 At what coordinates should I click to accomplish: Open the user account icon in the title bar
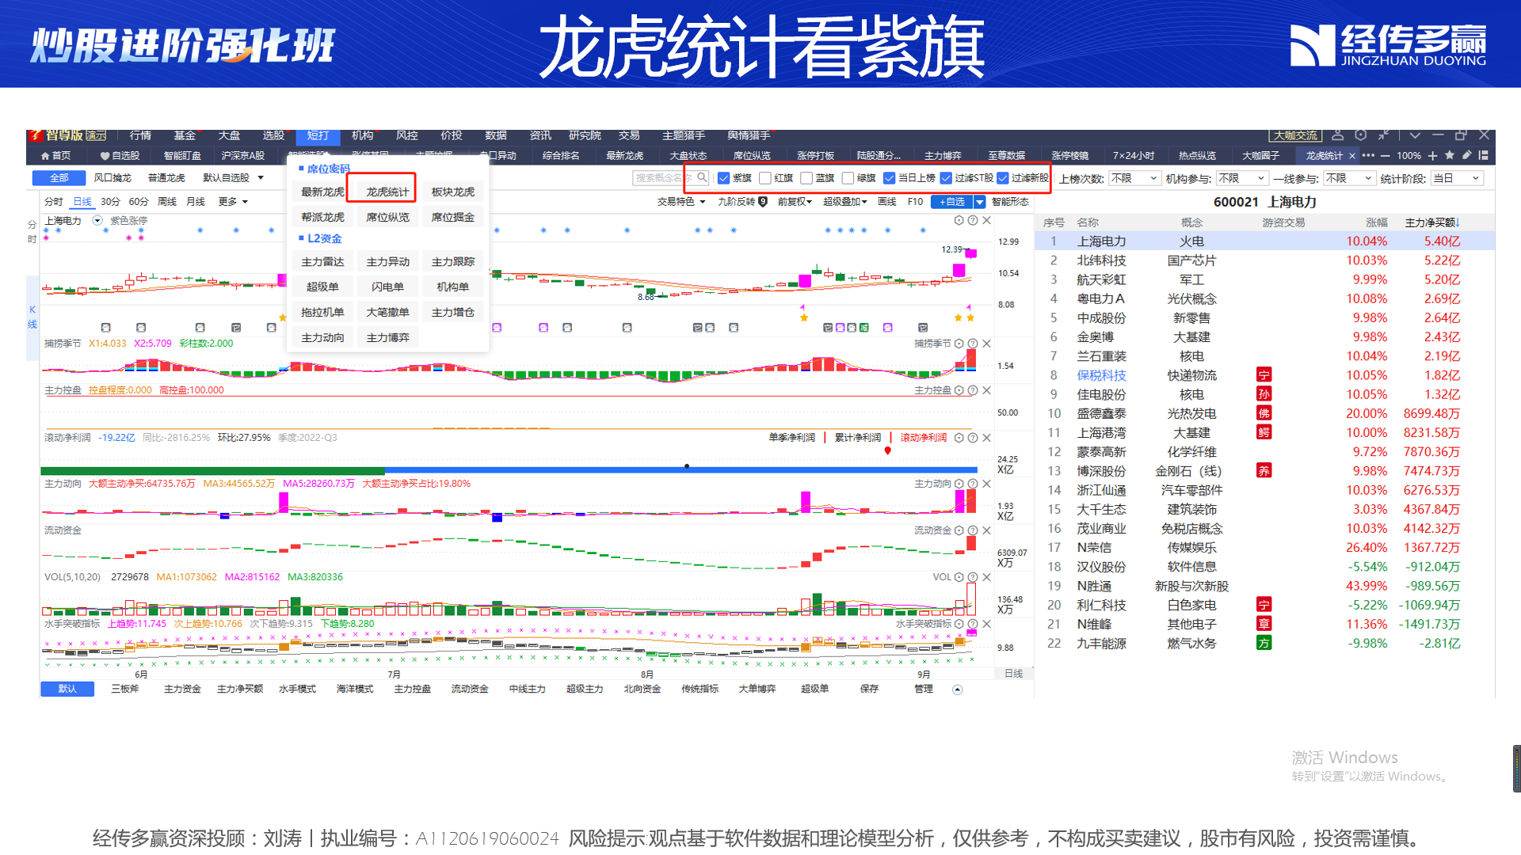pyautogui.click(x=1338, y=135)
